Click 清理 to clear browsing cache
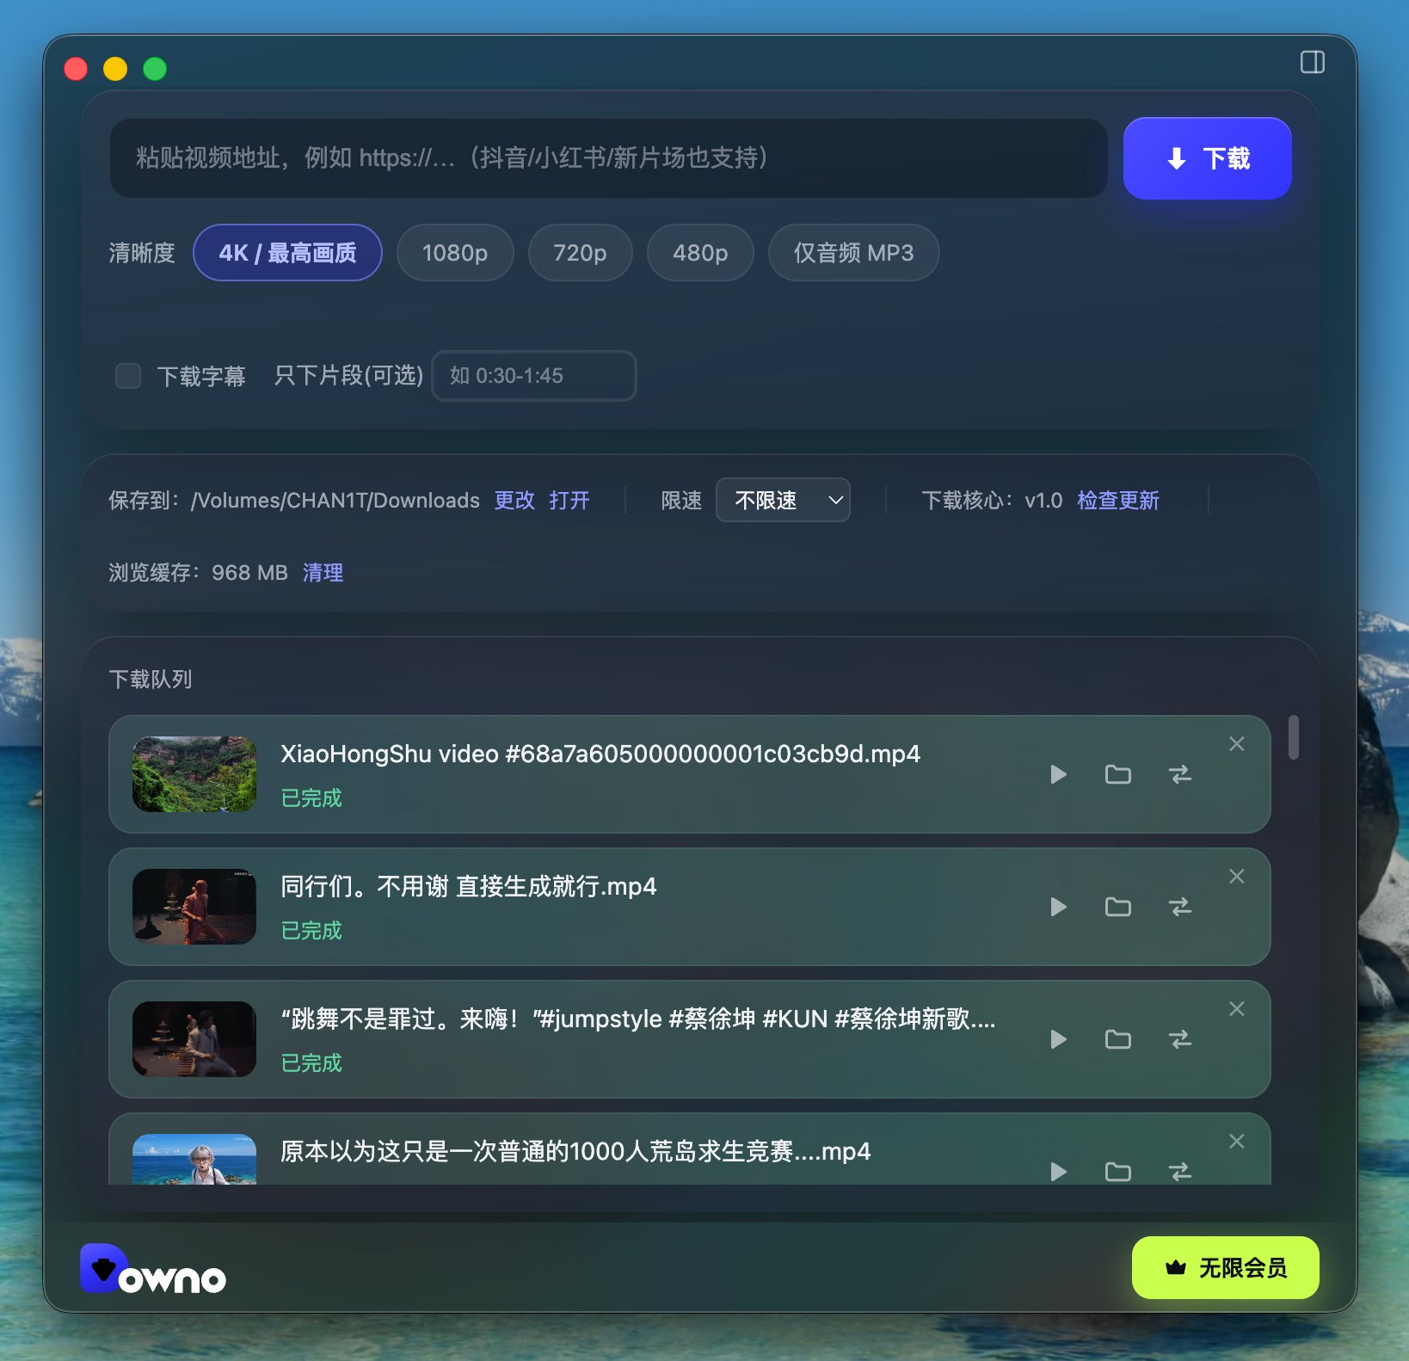 tap(323, 572)
